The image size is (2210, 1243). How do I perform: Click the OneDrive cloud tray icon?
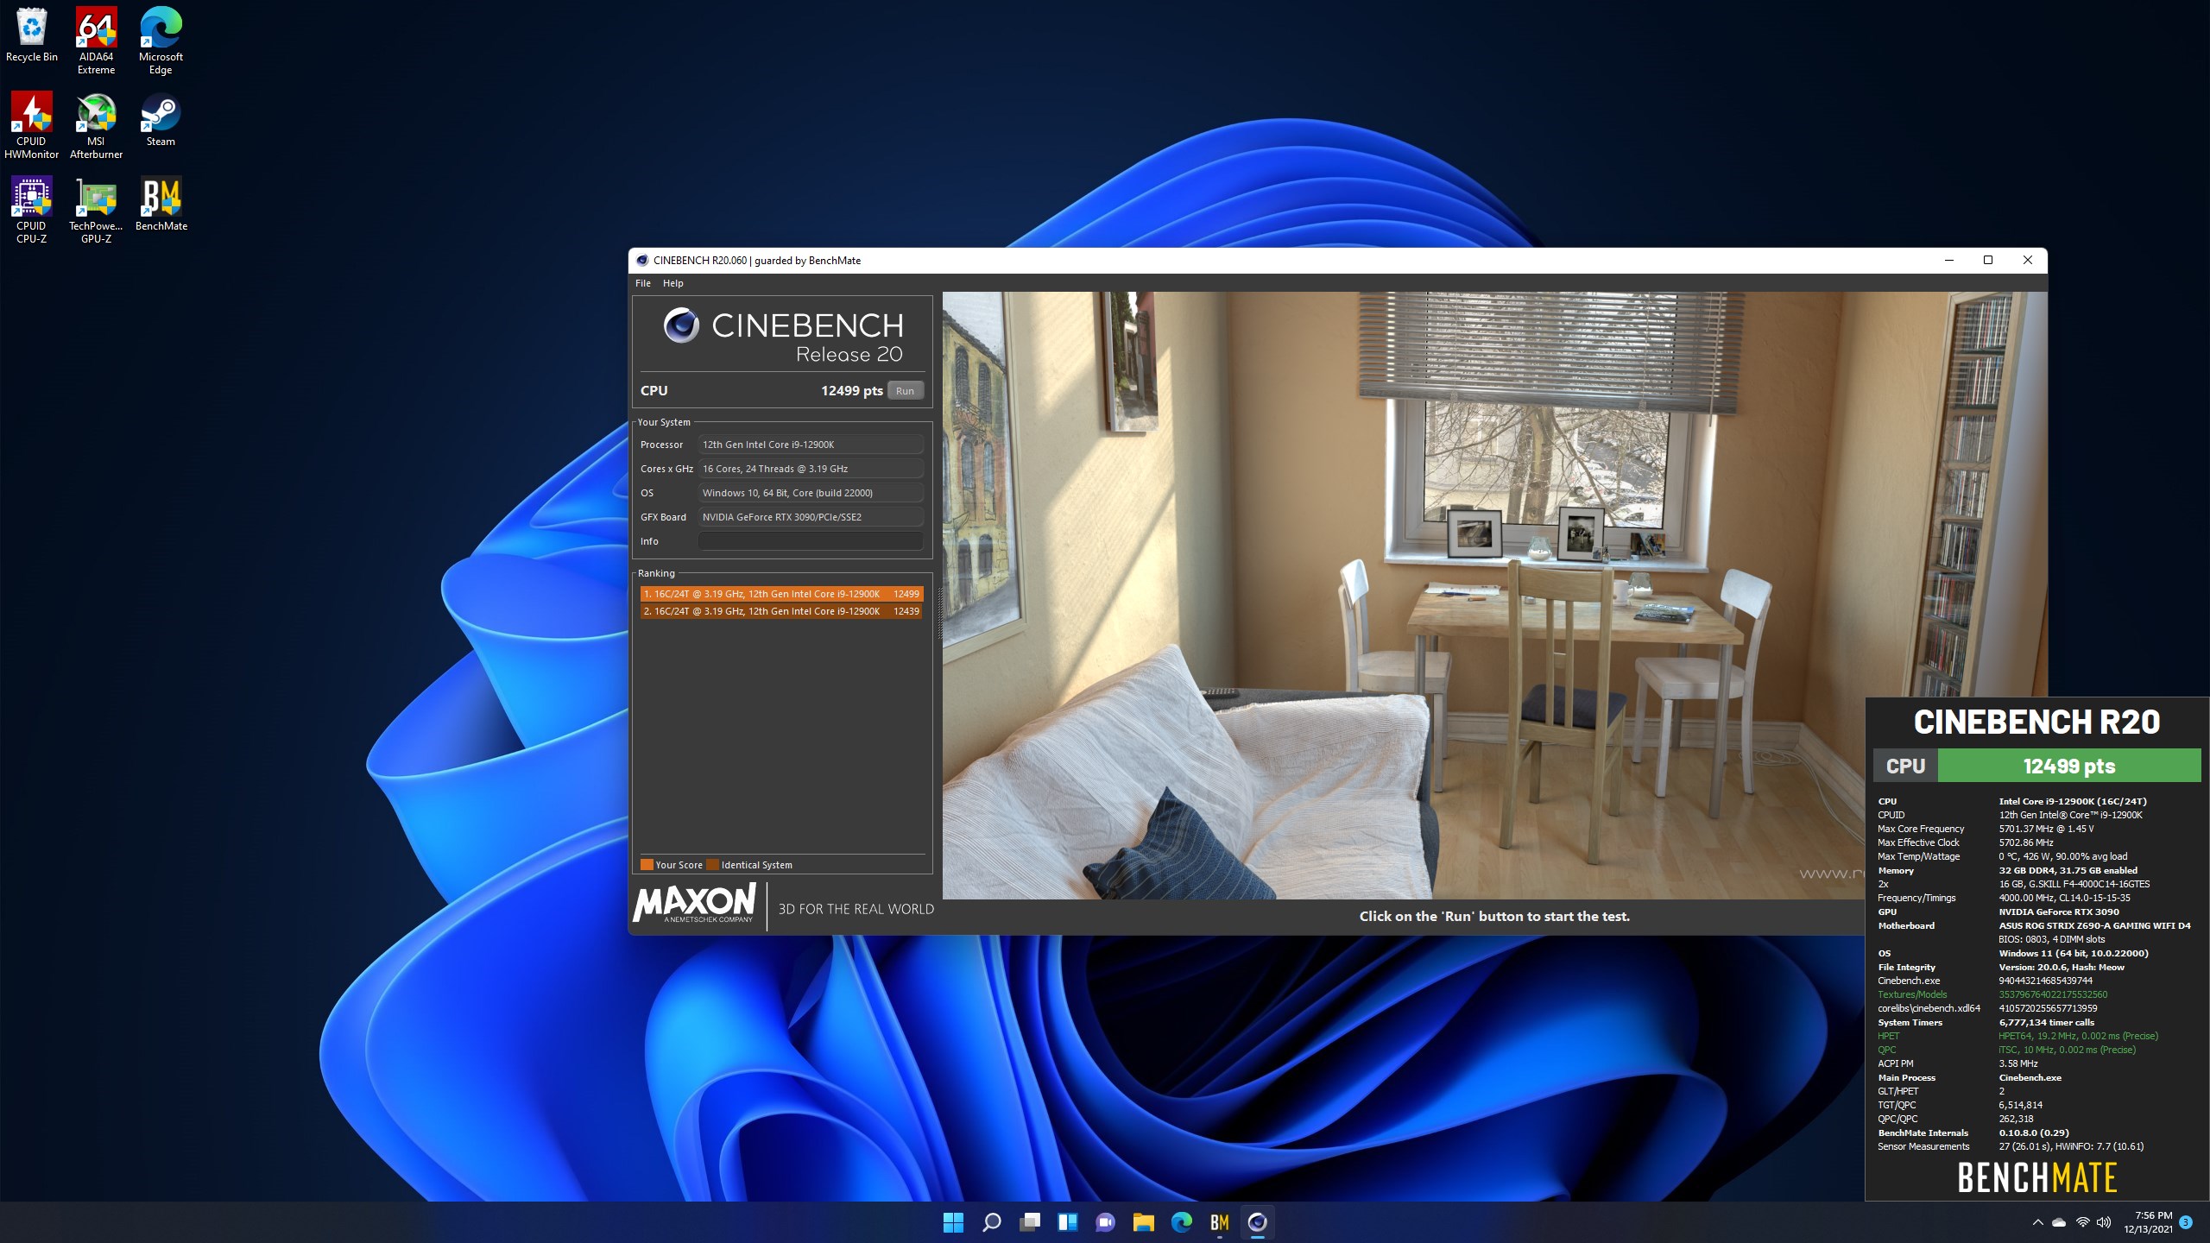[x=2059, y=1222]
